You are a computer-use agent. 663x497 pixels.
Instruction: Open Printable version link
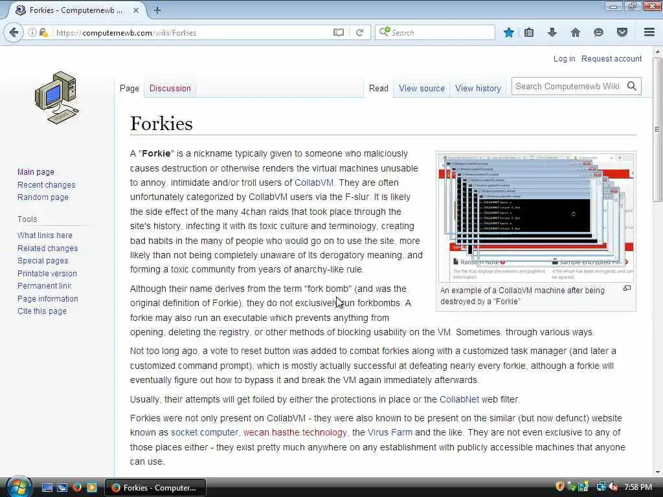tap(47, 274)
